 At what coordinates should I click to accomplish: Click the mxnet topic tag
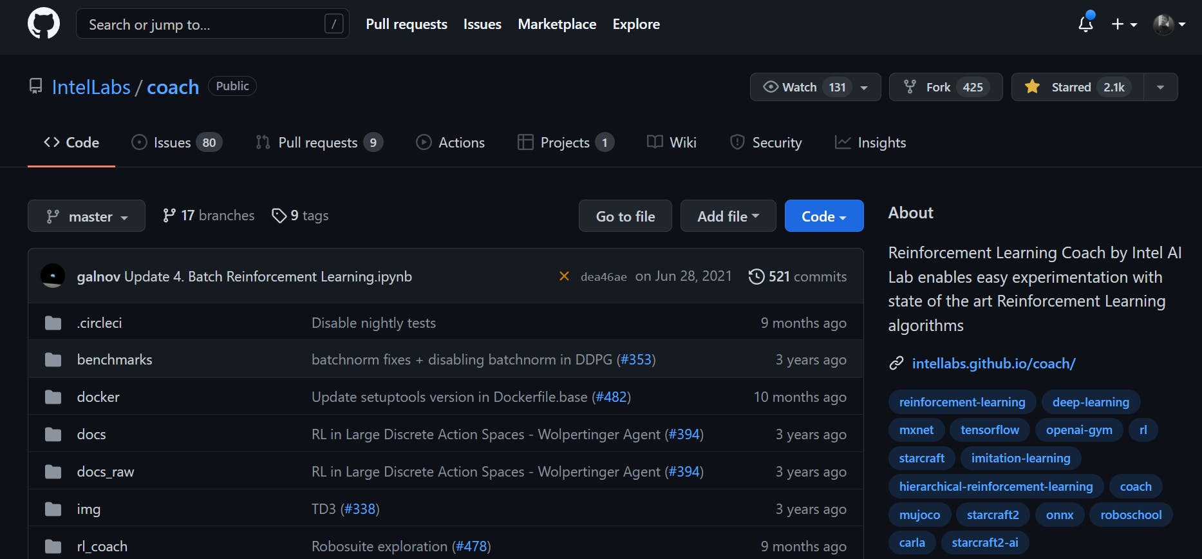pyautogui.click(x=916, y=430)
